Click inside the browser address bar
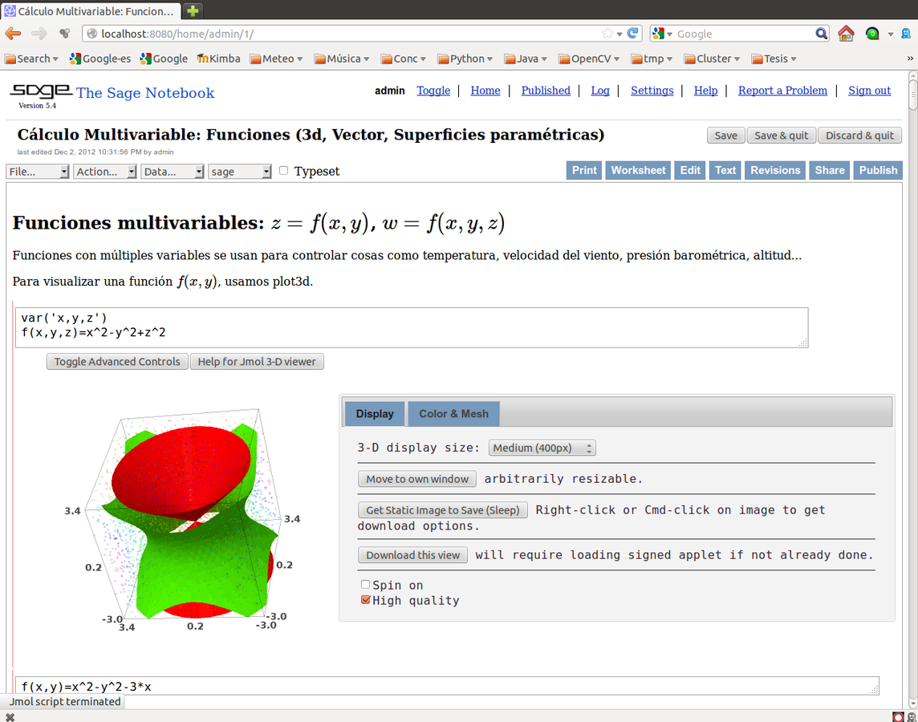The width and height of the screenshot is (918, 722). pyautogui.click(x=321, y=33)
